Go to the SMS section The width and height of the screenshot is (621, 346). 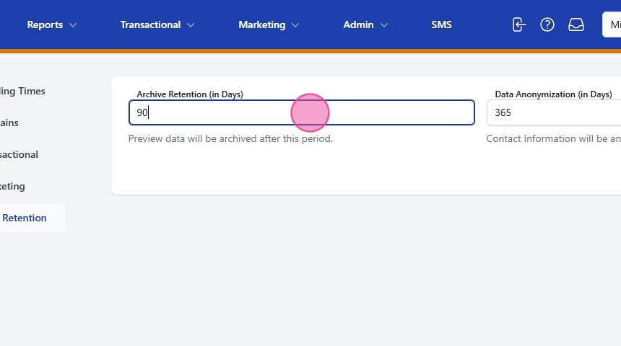pos(441,25)
